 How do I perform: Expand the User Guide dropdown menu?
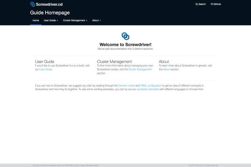tap(51, 20)
